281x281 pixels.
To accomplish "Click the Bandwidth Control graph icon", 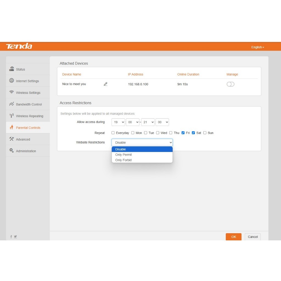I will coord(12,104).
